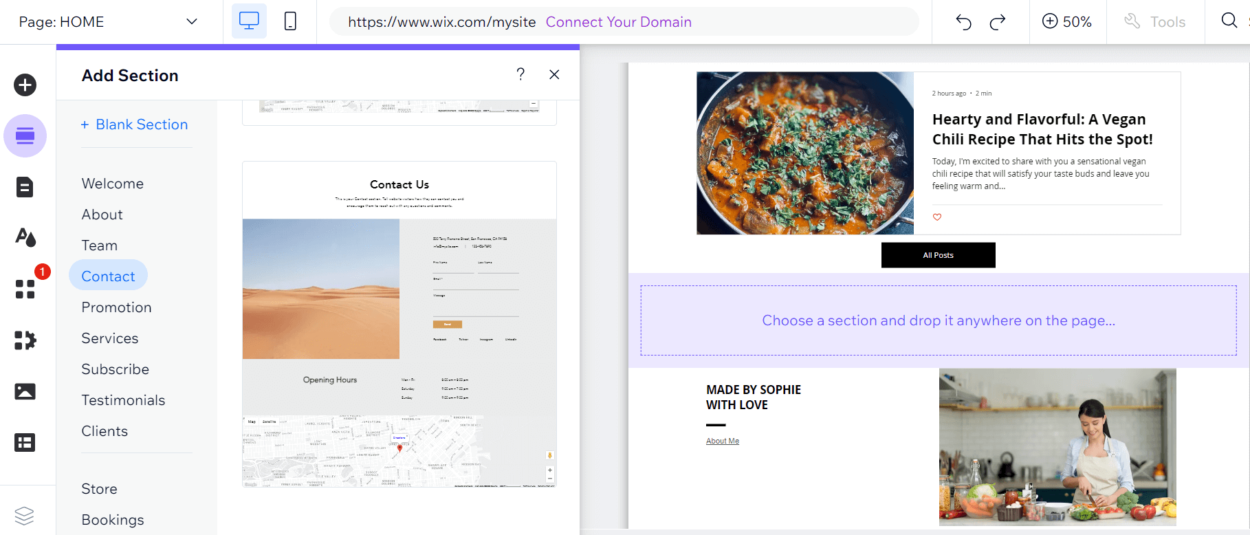
Task: Switch to desktop view
Action: [x=249, y=21]
